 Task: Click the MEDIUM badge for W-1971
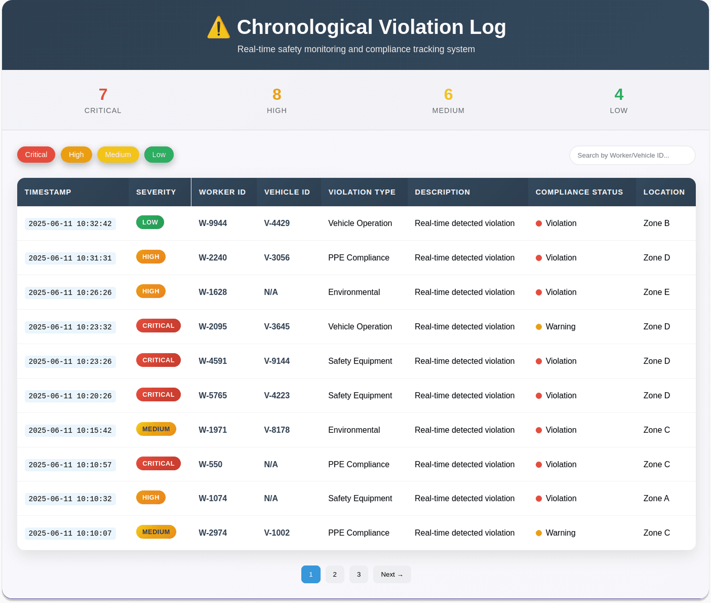156,429
